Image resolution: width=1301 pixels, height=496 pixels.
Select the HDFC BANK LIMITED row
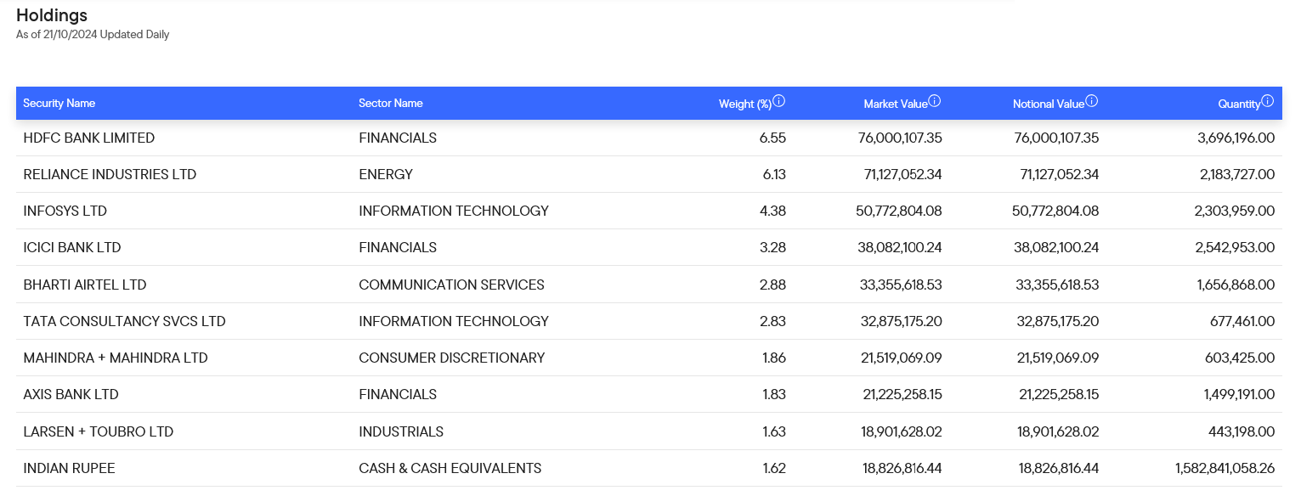(x=89, y=138)
